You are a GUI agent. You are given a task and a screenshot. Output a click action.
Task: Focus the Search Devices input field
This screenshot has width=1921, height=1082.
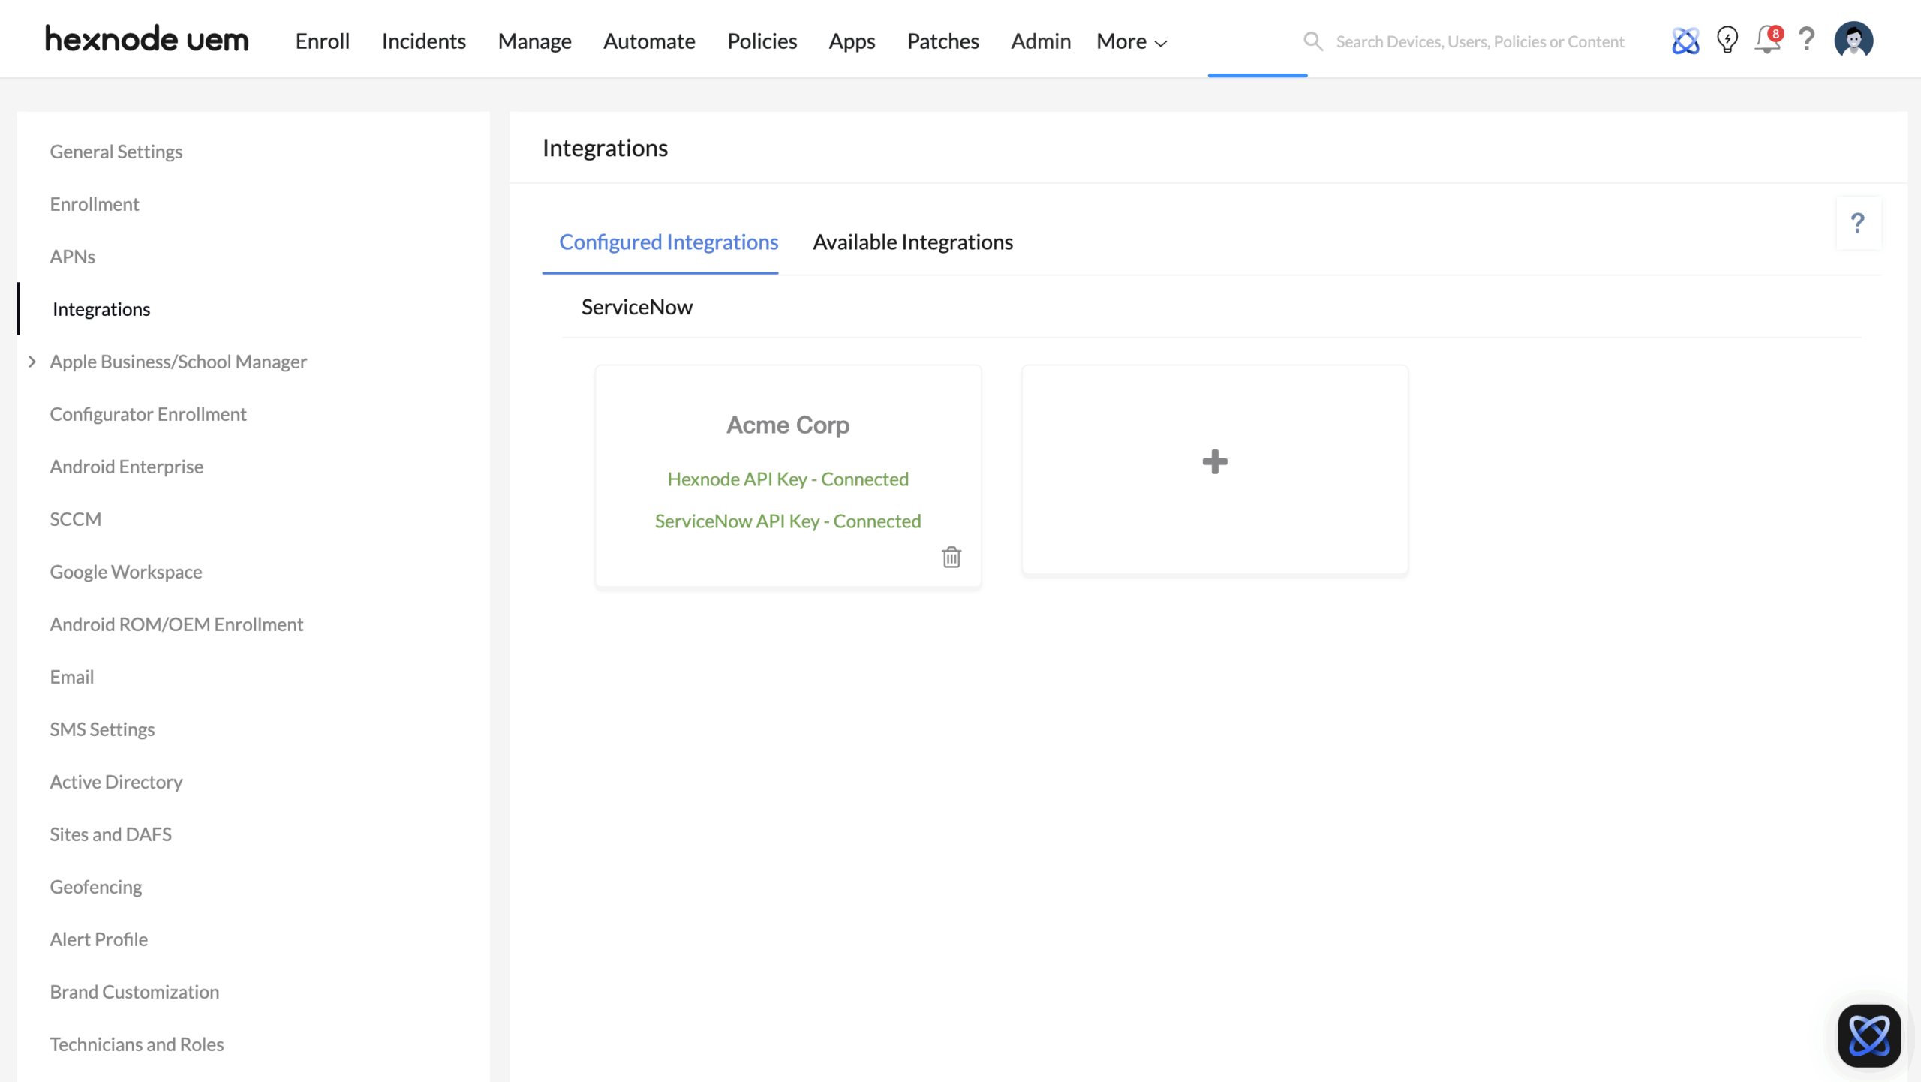click(x=1480, y=41)
